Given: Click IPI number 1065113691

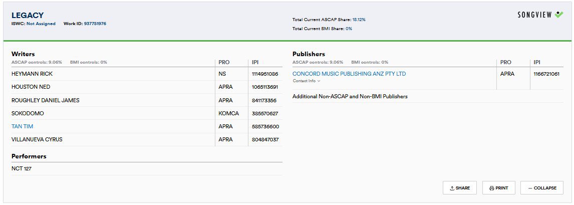Looking at the screenshot, I should [x=264, y=87].
